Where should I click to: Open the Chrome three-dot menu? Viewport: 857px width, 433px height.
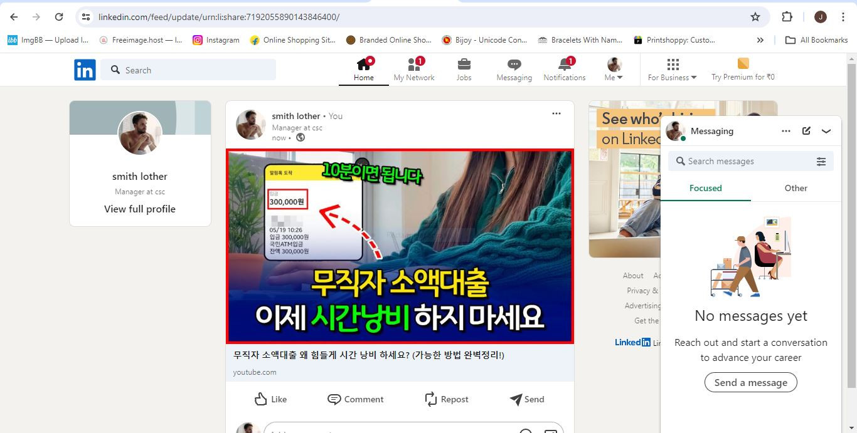coord(843,17)
